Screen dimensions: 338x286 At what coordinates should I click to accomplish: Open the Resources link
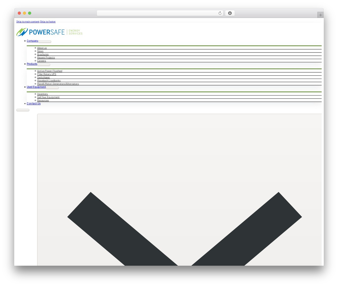(x=43, y=100)
